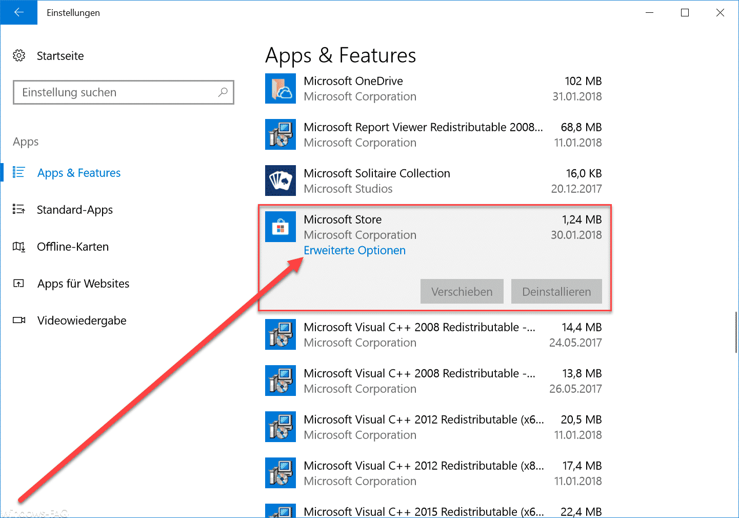
Task: Select the Offline-Karten map icon
Action: click(x=19, y=247)
